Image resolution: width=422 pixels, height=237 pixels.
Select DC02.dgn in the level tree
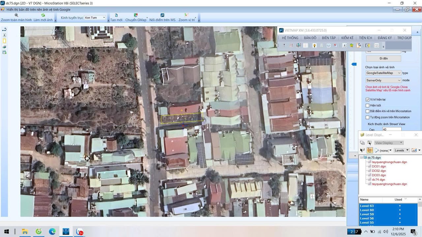tap(379, 171)
